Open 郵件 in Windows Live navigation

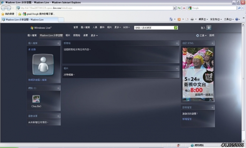(x=102, y=27)
